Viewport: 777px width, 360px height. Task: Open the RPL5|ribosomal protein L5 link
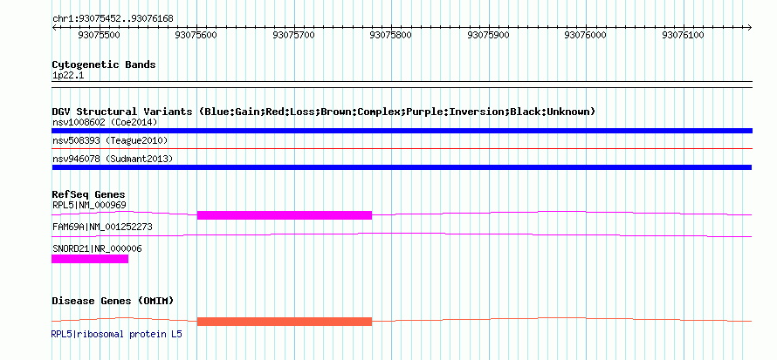click(x=116, y=335)
